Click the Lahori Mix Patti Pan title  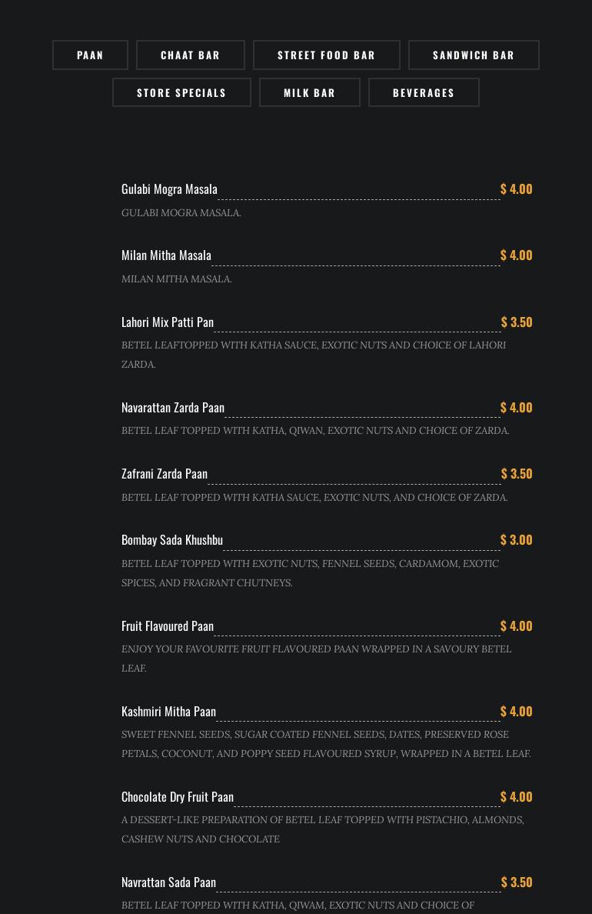(168, 322)
